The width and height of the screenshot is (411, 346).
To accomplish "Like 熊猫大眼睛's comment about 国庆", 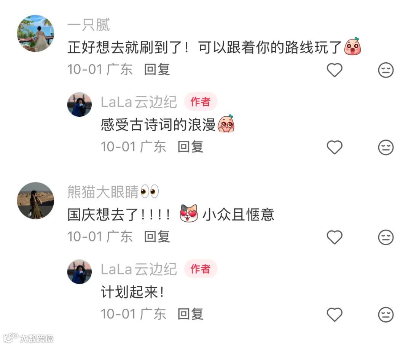I will (335, 237).
